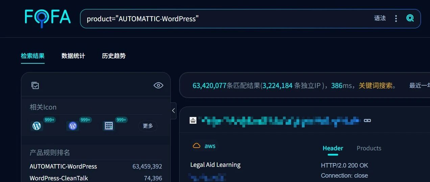Viewport: 430px width, 182px height.
Task: Switch to the 历史趋势 tab
Action: tap(114, 56)
